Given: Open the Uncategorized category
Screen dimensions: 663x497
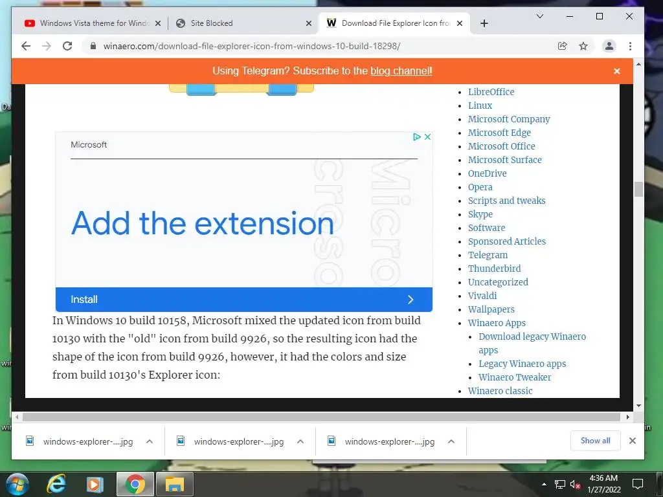Looking at the screenshot, I should [x=498, y=282].
